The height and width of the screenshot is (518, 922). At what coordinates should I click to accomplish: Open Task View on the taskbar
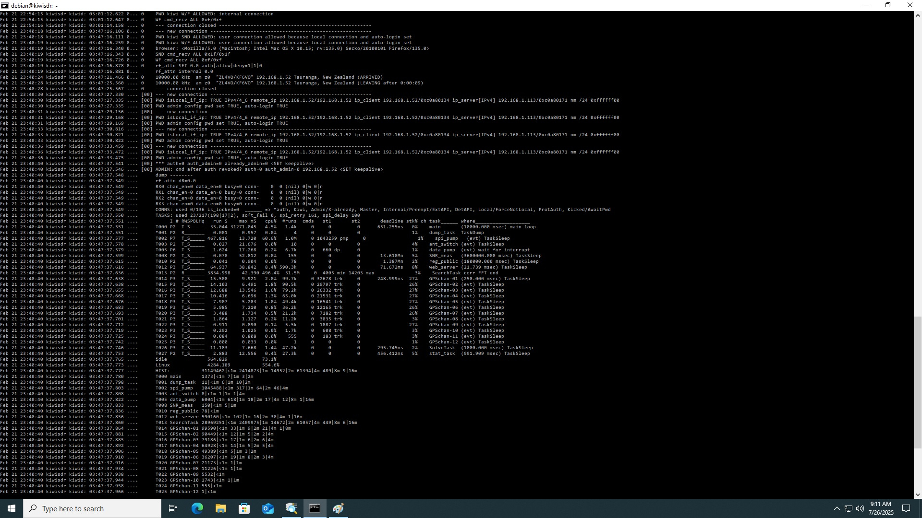click(173, 508)
